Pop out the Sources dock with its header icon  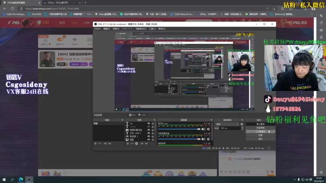pos(154,120)
